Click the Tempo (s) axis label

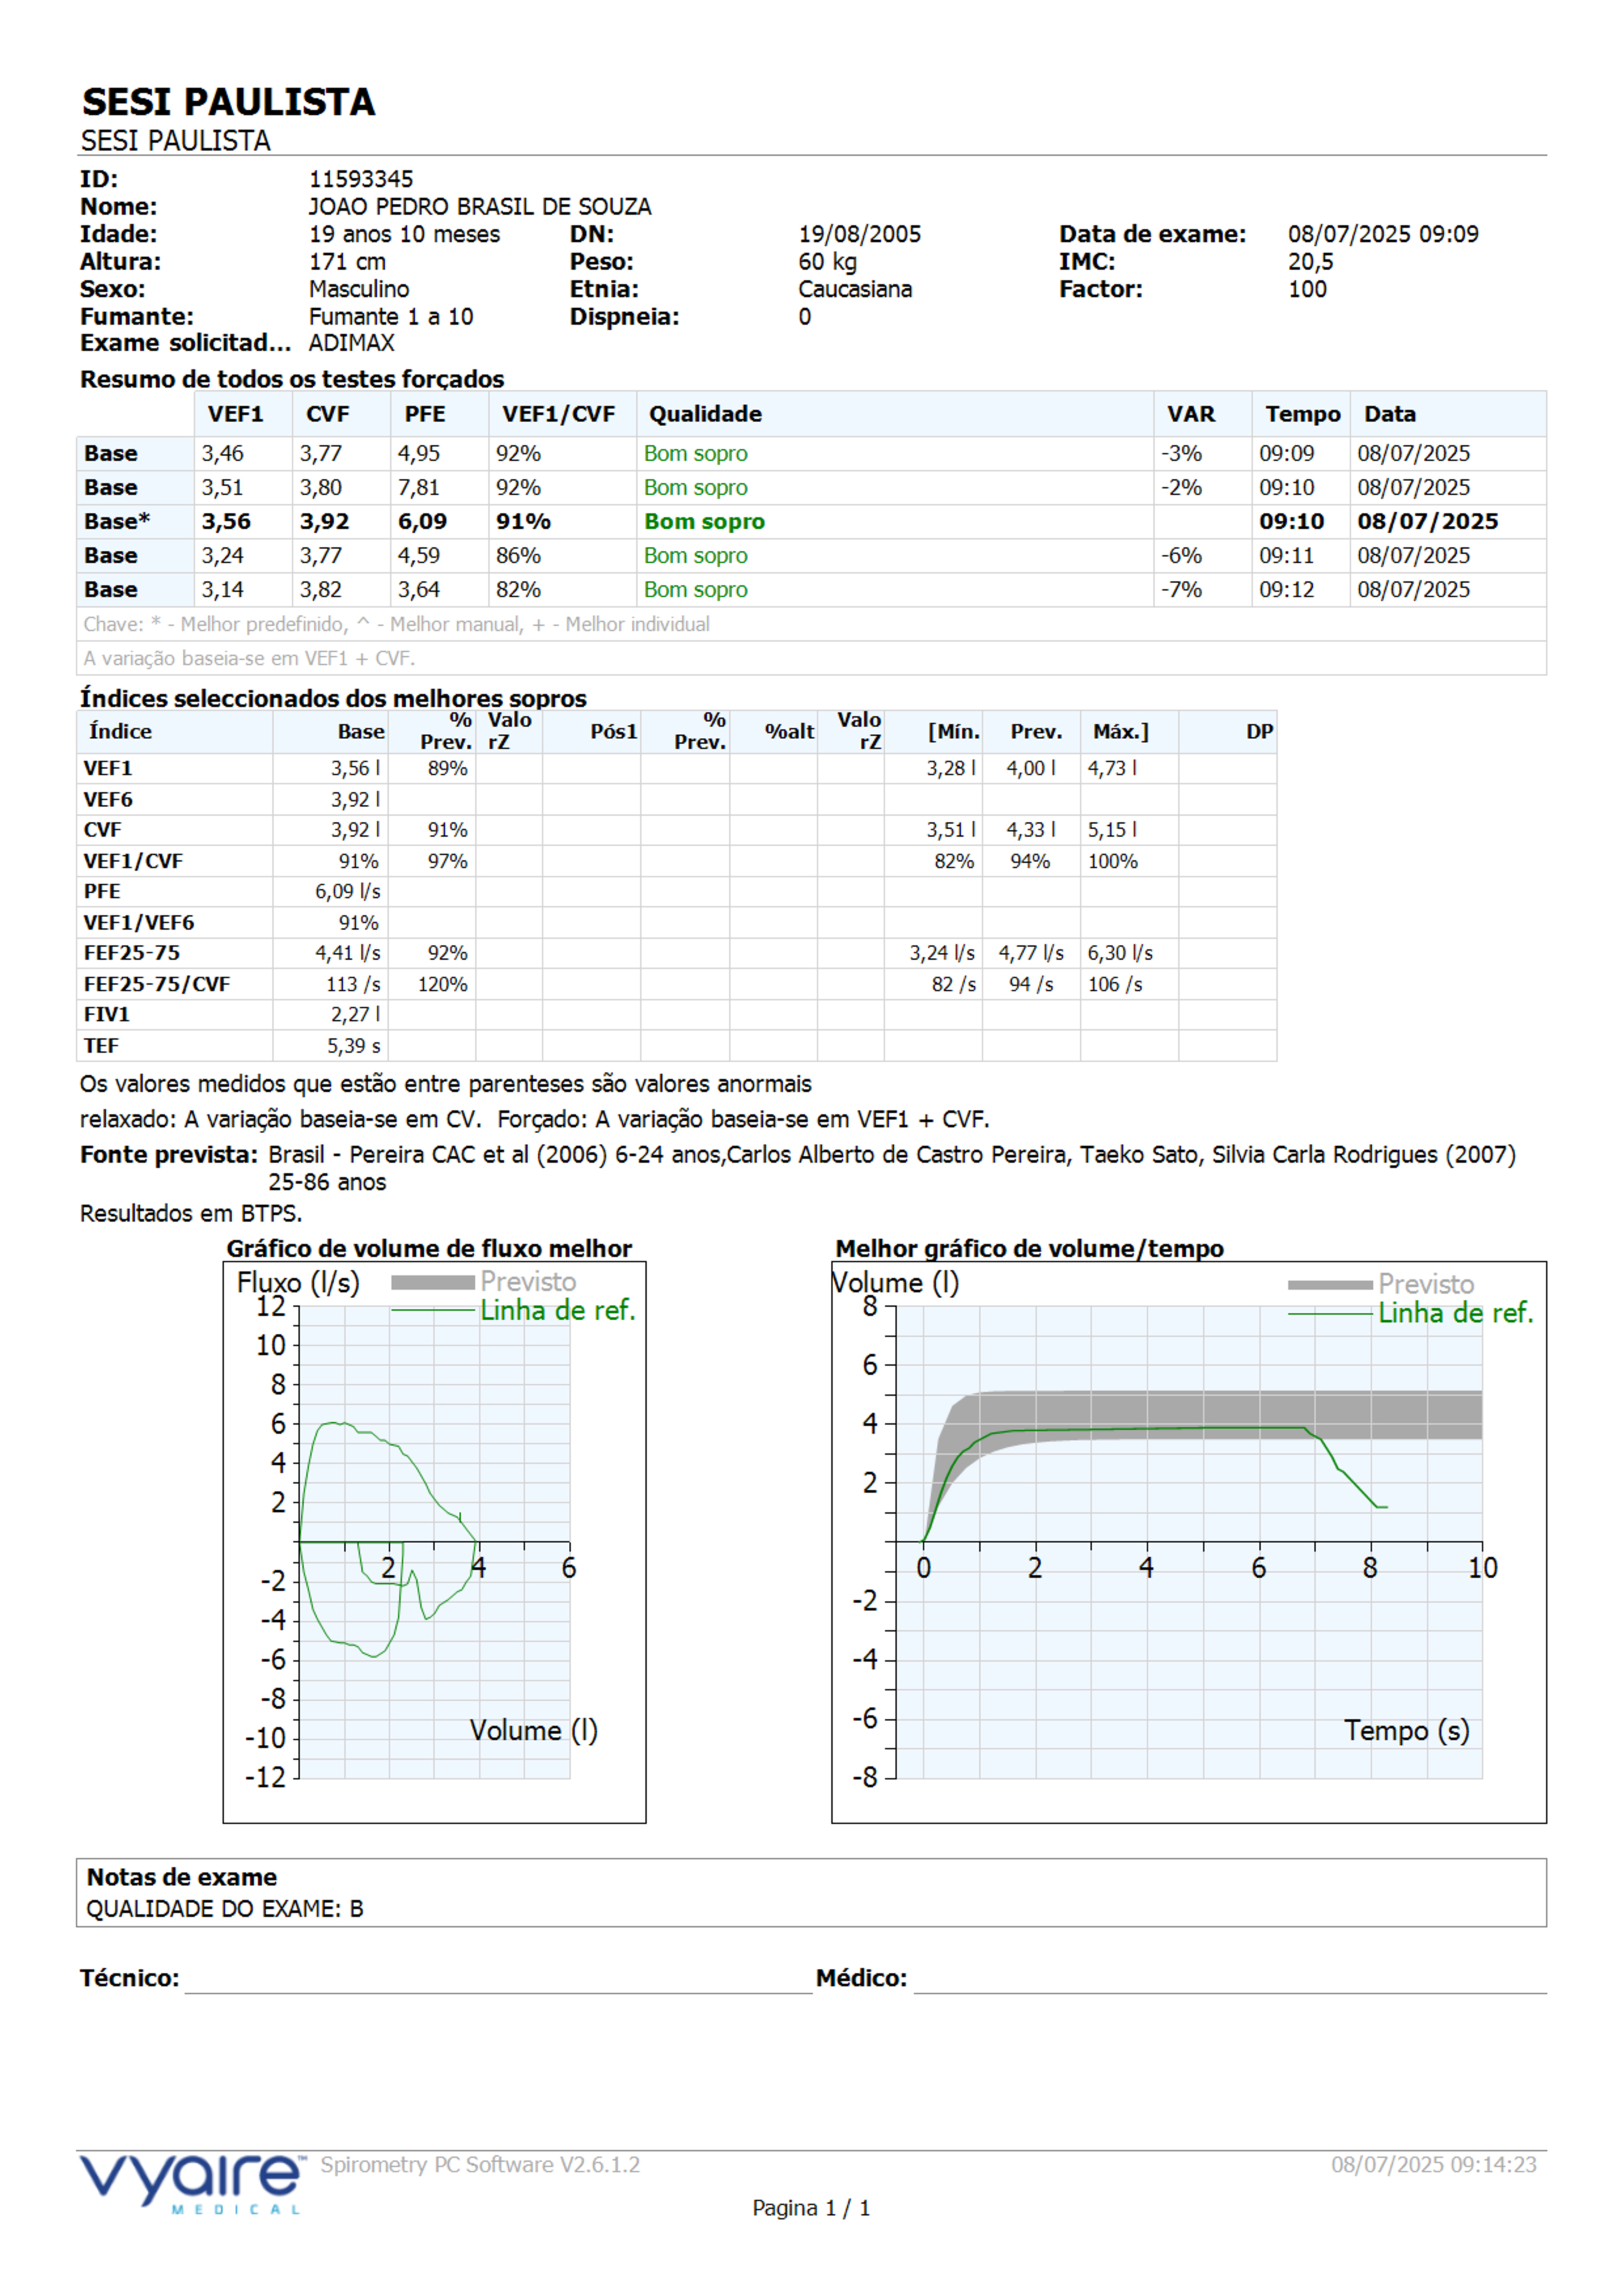pyautogui.click(x=1406, y=1731)
